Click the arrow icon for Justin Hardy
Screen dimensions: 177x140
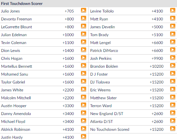(x=84, y=137)
